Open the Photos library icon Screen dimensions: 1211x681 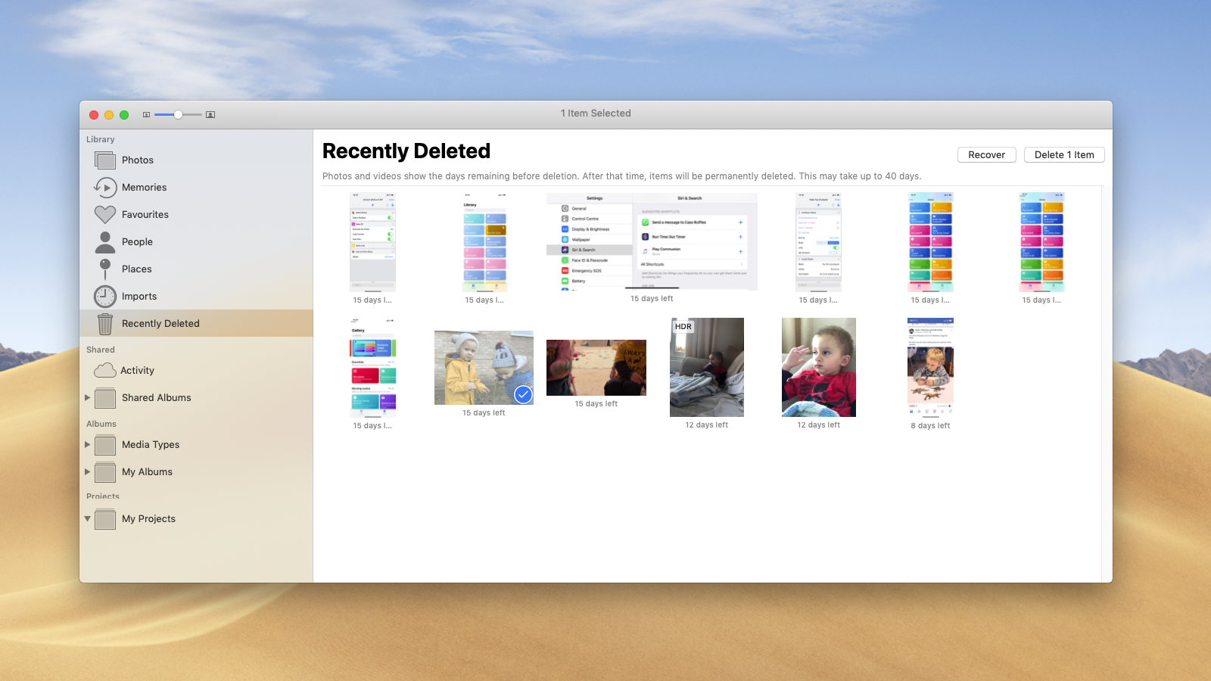click(105, 160)
